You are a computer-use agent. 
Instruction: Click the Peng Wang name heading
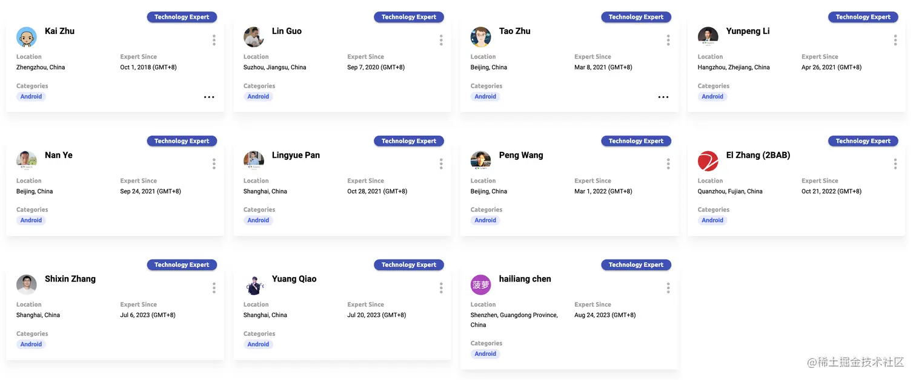[x=521, y=156]
